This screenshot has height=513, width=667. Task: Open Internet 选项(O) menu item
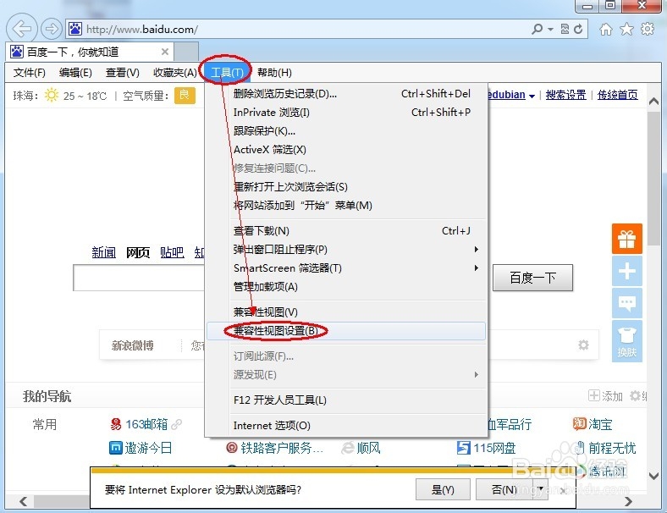(346, 425)
